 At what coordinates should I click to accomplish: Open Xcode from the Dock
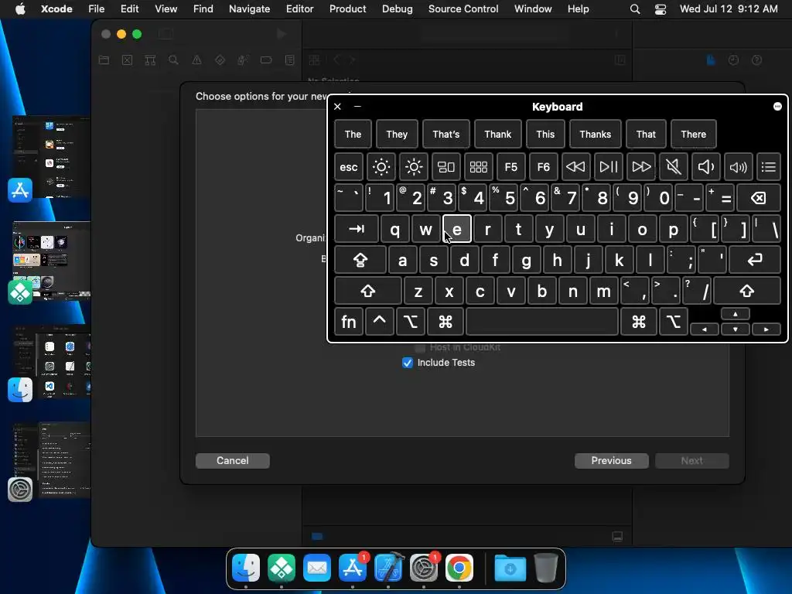tap(388, 568)
